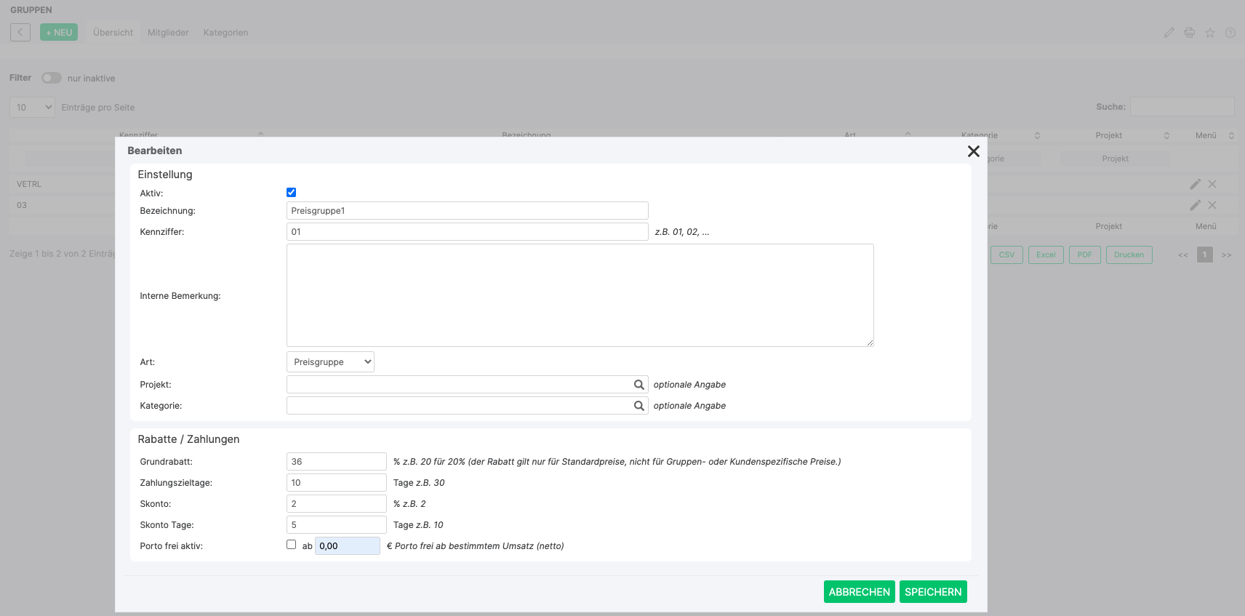
Task: Click the pencil edit icon for VETRL row
Action: (1195, 185)
